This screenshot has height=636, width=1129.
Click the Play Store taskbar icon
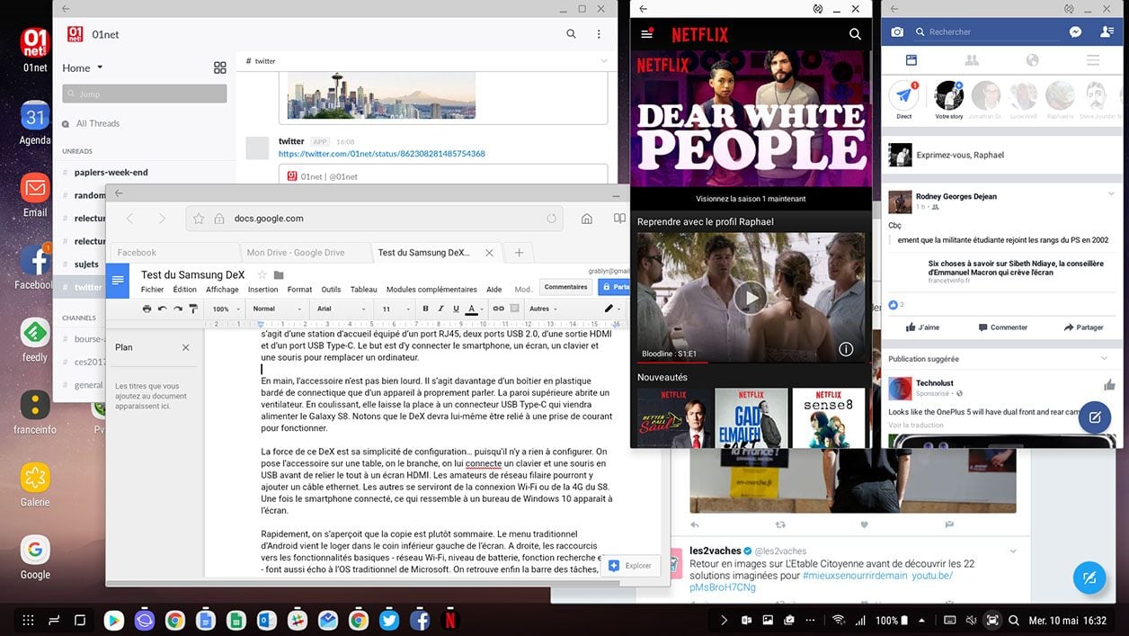pyautogui.click(x=113, y=620)
